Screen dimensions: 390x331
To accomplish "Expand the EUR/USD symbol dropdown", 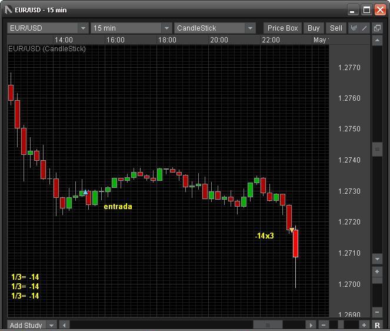I will pos(82,28).
